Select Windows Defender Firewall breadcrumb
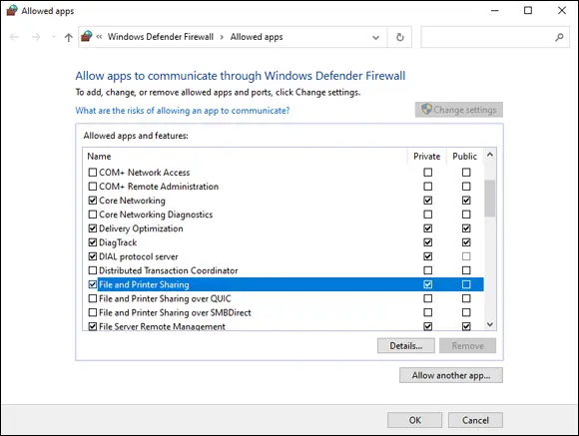The image size is (579, 436). [x=161, y=37]
